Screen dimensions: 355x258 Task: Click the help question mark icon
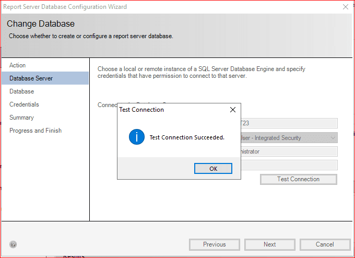(x=13, y=244)
